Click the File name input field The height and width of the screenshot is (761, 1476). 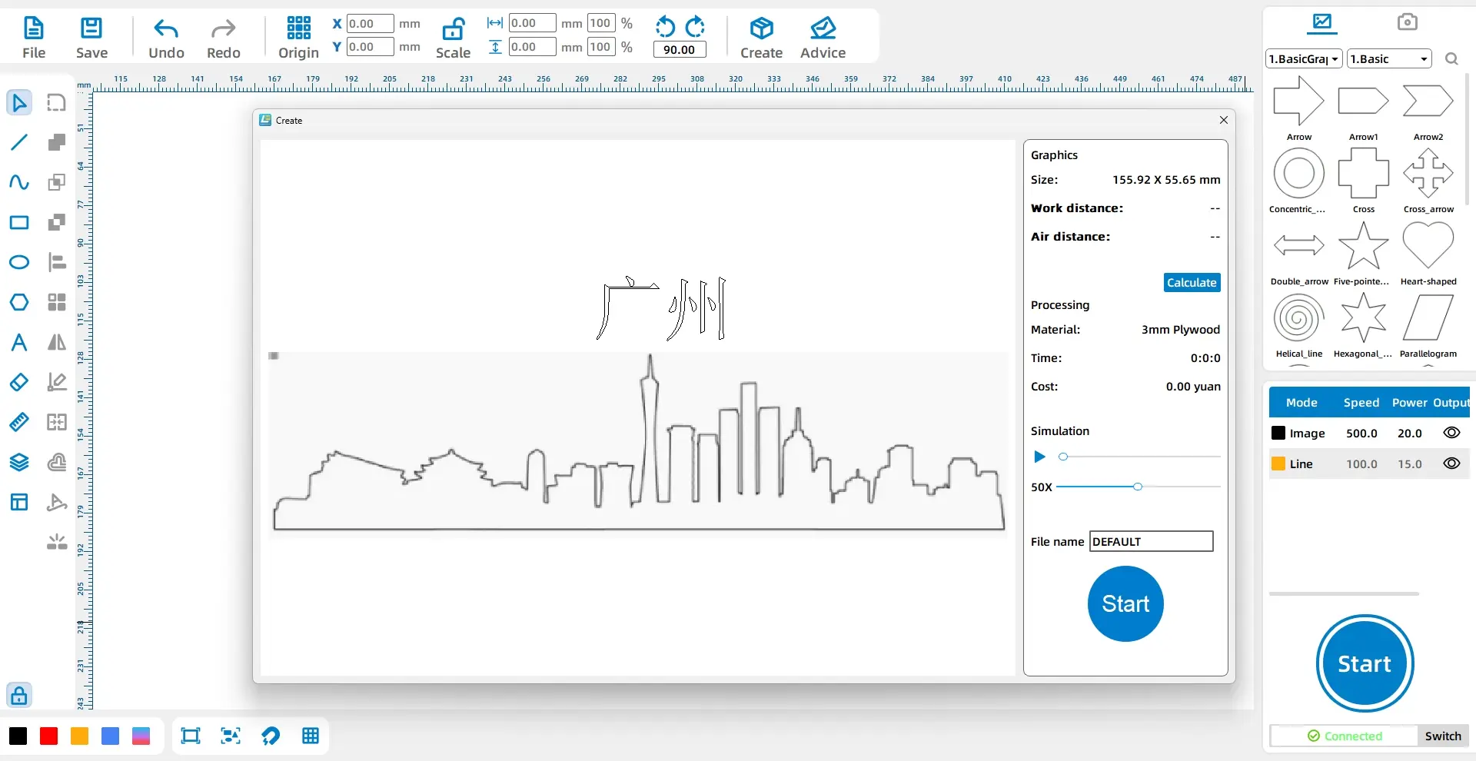1151,542
